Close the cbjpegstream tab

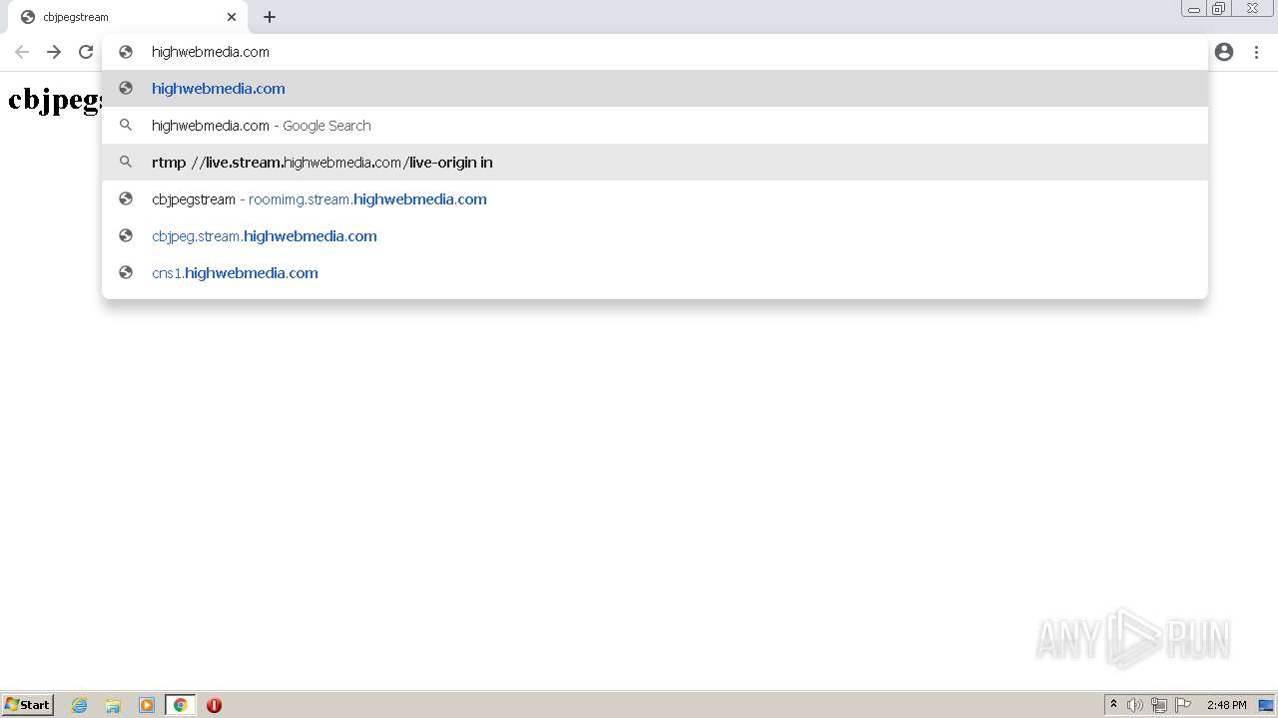[232, 17]
